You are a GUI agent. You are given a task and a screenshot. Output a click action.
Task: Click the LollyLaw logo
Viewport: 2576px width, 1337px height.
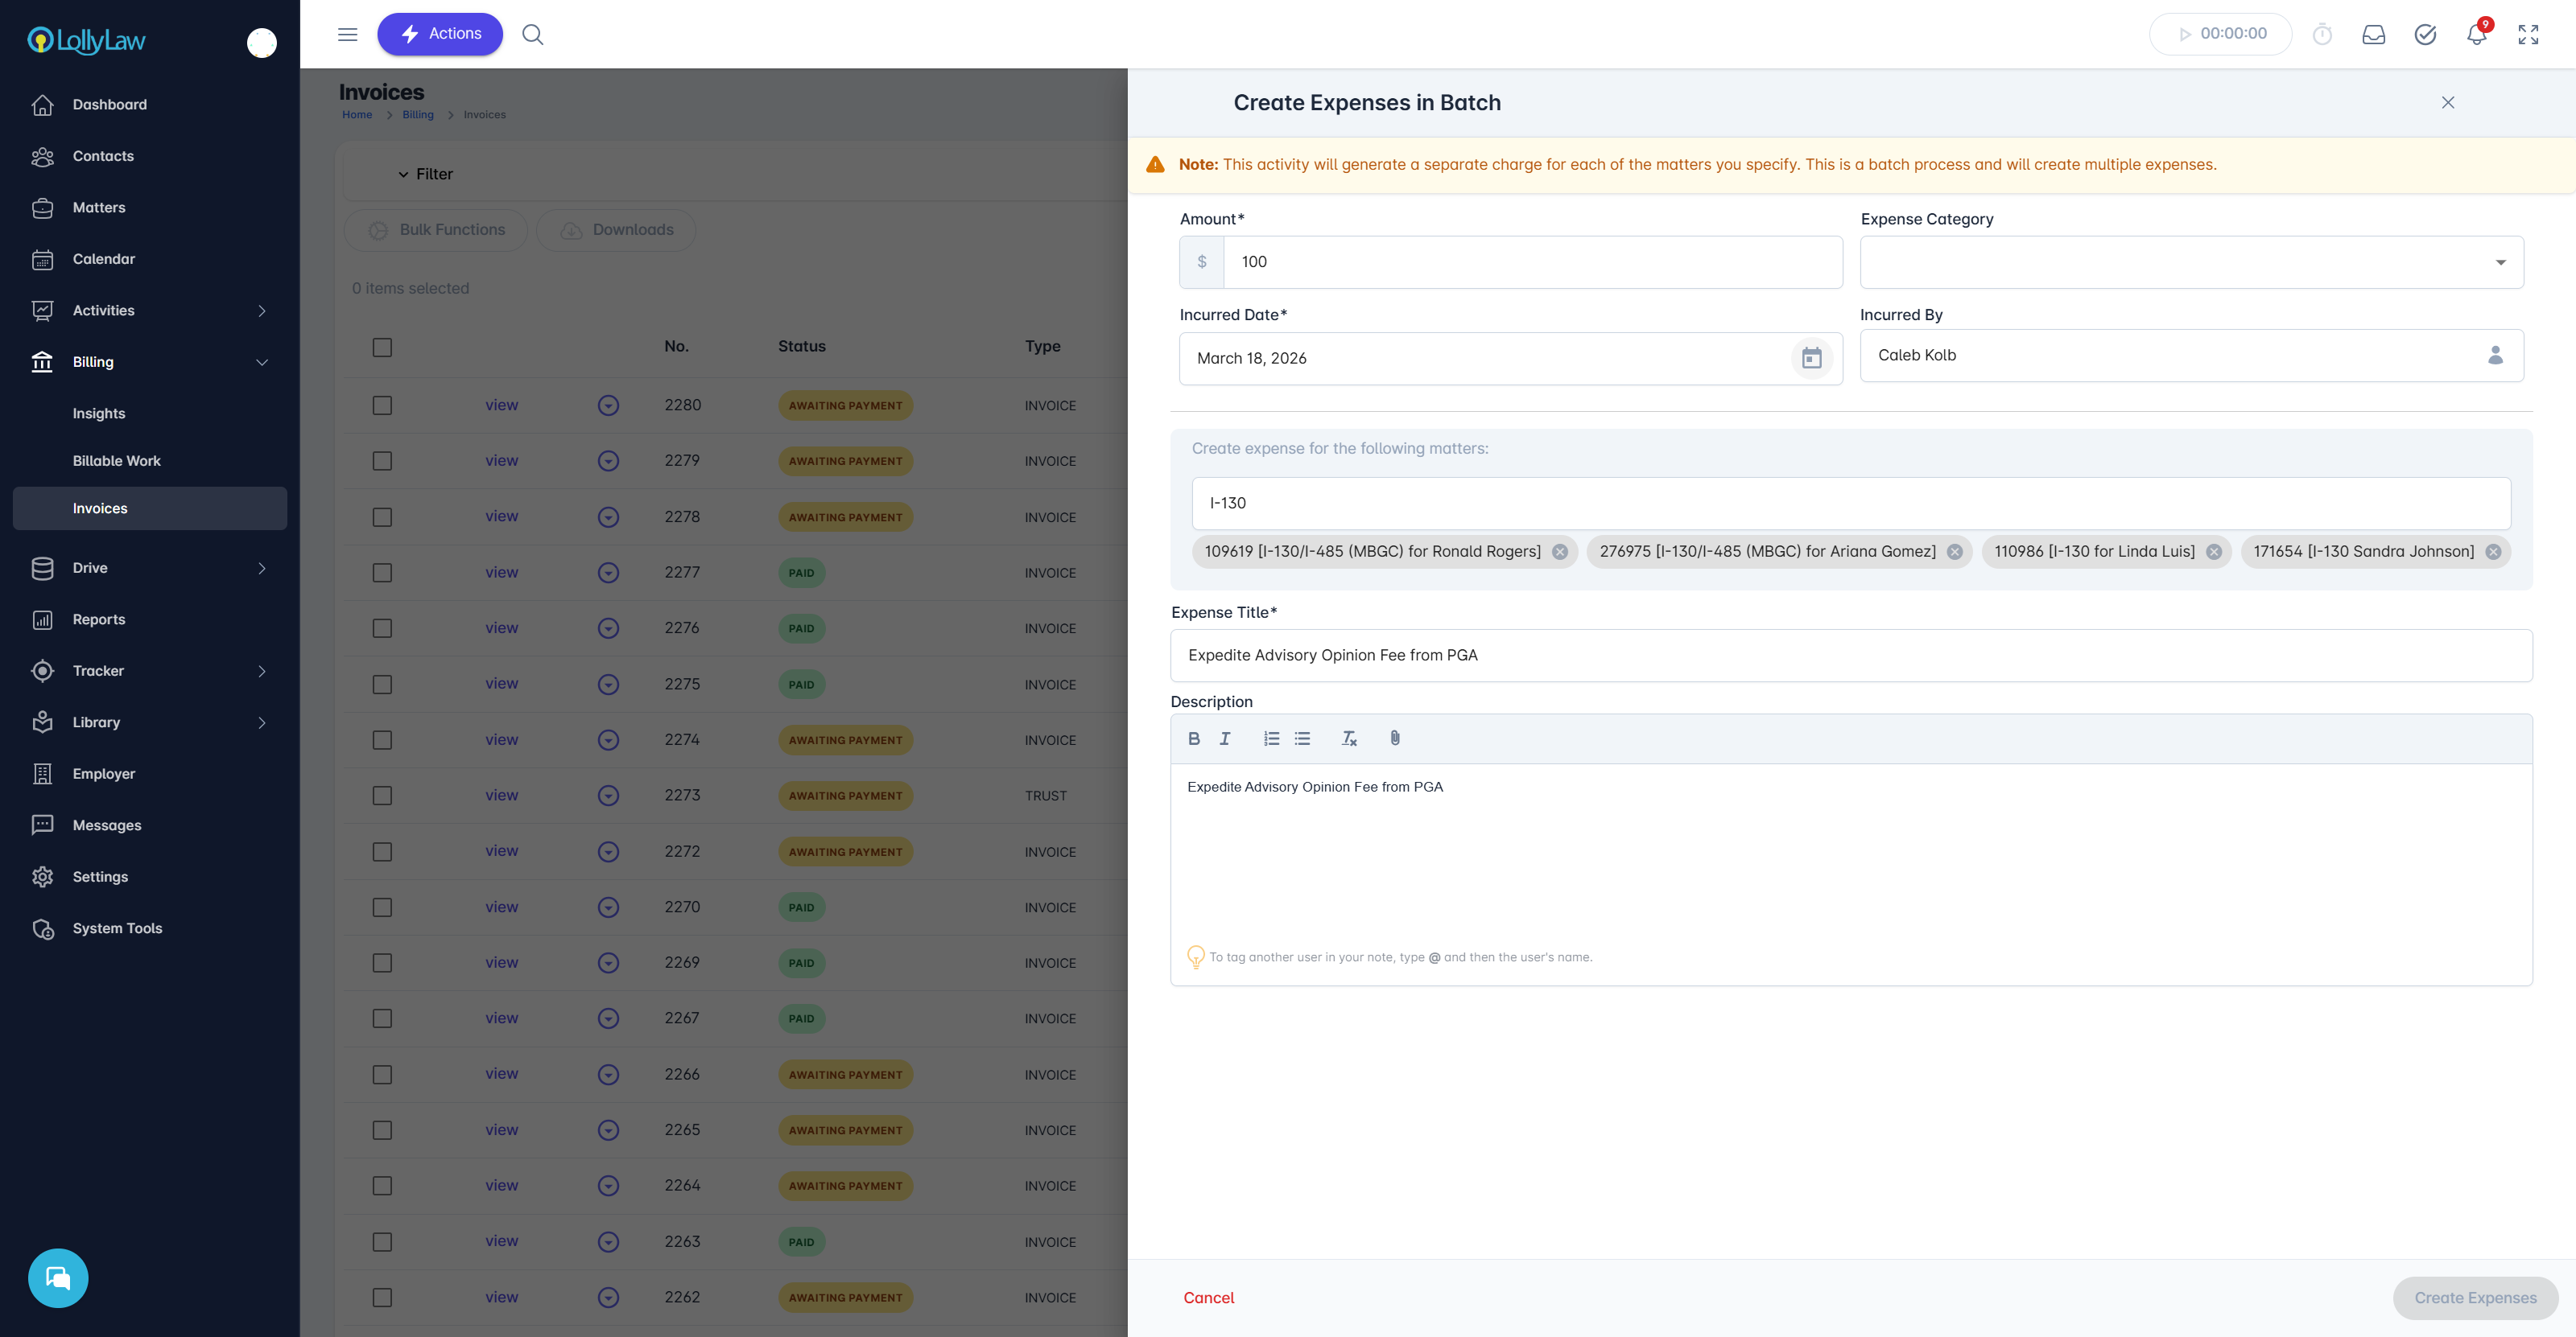pos(86,41)
